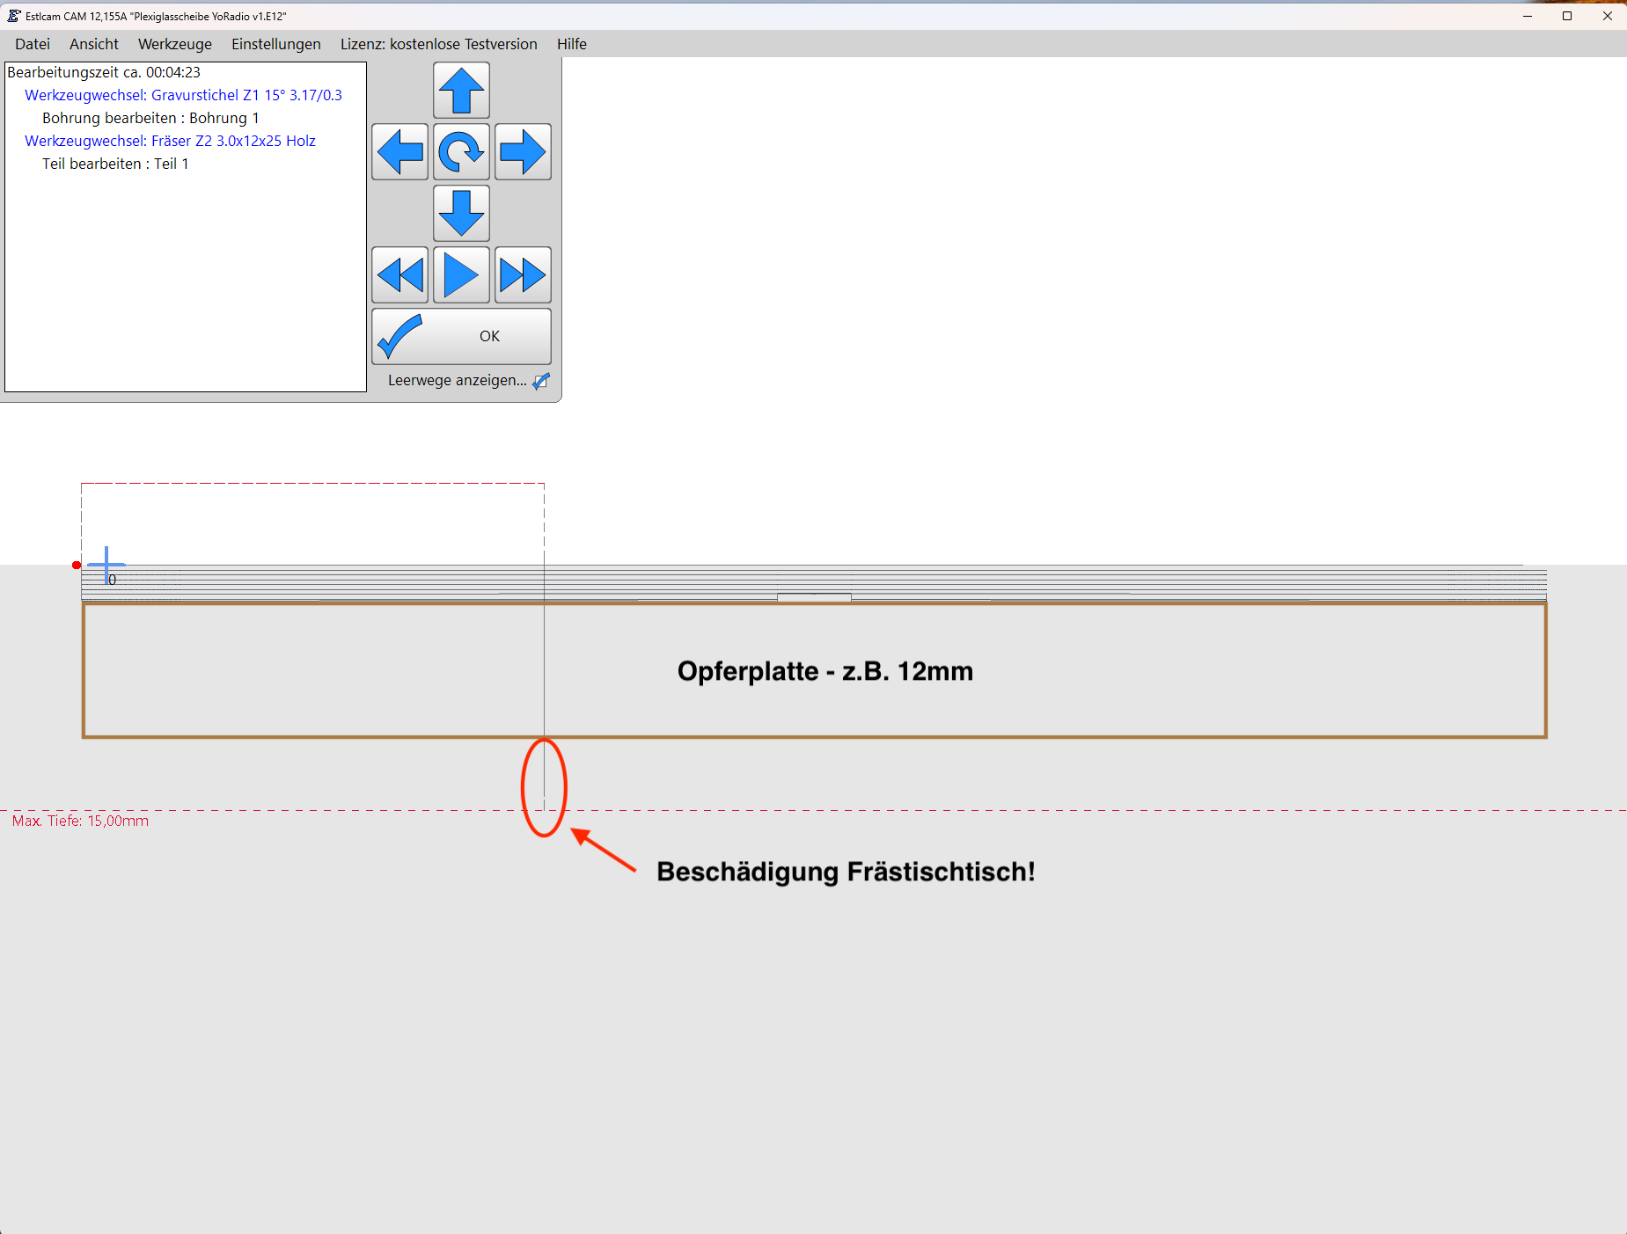The height and width of the screenshot is (1234, 1627).
Task: Play the toolpath simulation
Action: coord(461,275)
